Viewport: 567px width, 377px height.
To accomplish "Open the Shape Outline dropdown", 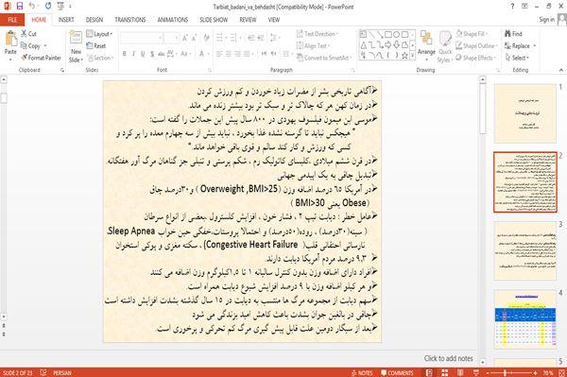I will click(476, 45).
